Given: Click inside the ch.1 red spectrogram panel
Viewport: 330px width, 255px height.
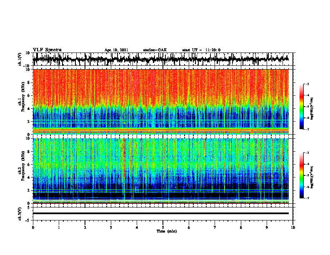Looking at the screenshot, I should pos(161,102).
